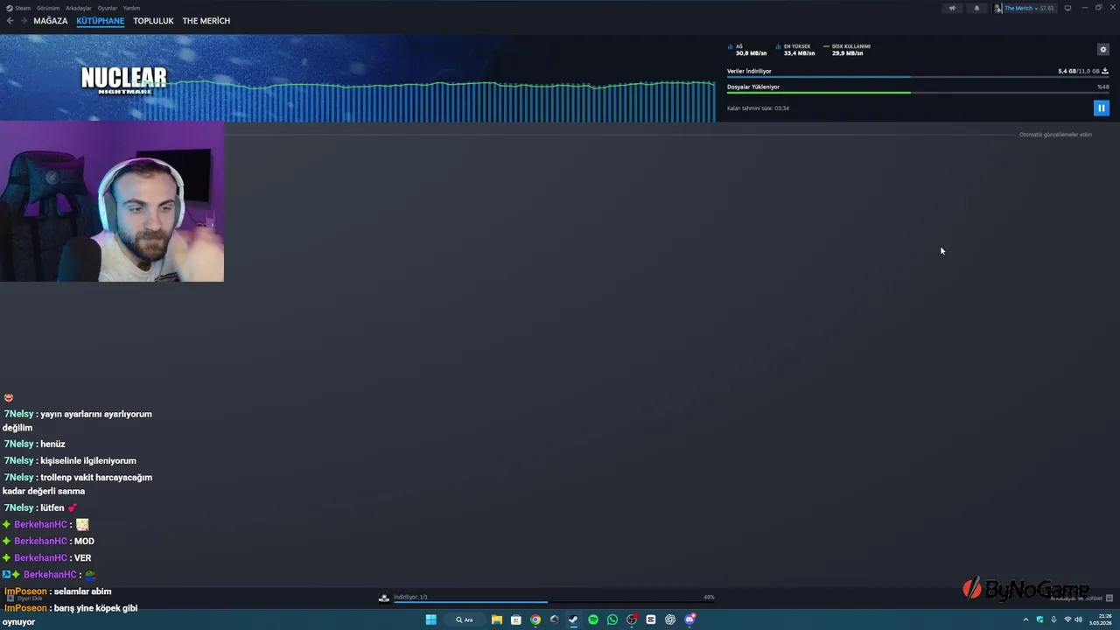This screenshot has height=630, width=1120.
Task: Open the Görünüm menu
Action: tap(48, 8)
